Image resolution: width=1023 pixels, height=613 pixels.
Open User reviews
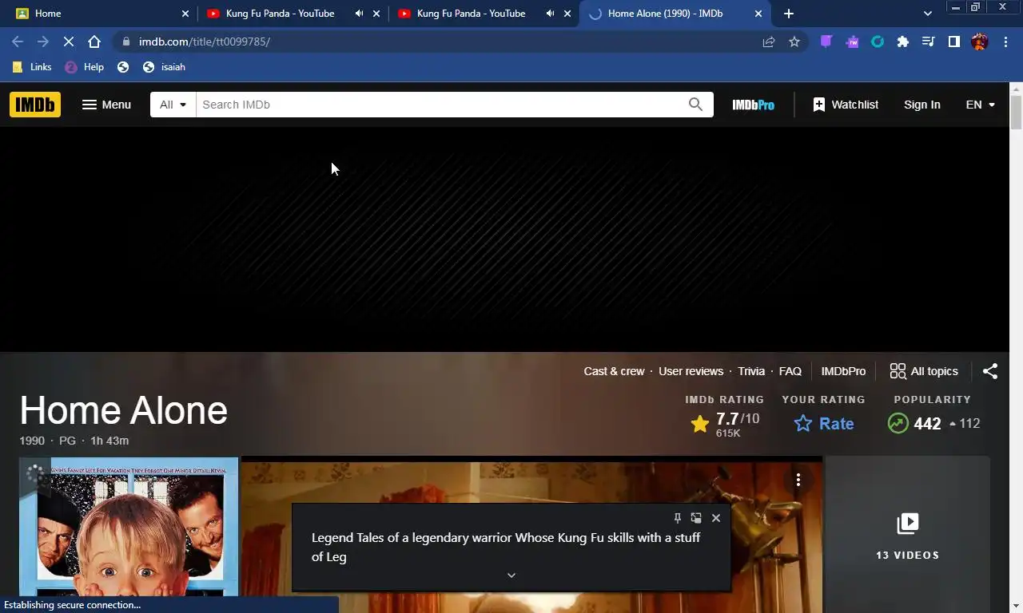pyautogui.click(x=691, y=371)
